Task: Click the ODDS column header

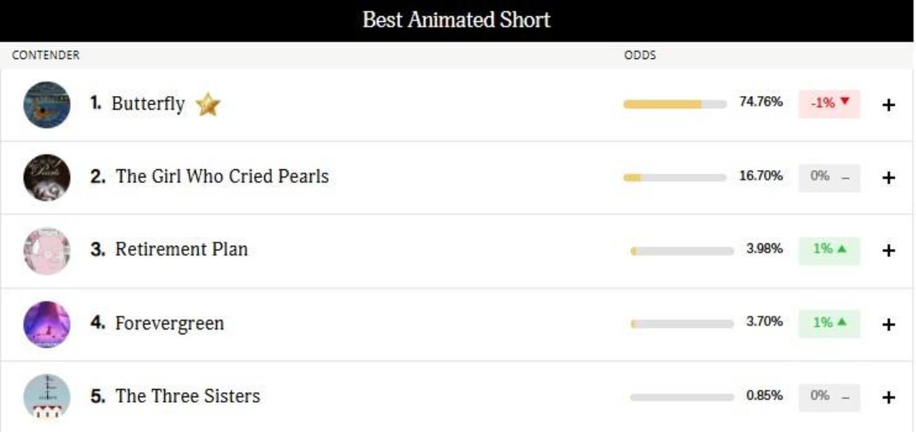Action: (640, 55)
